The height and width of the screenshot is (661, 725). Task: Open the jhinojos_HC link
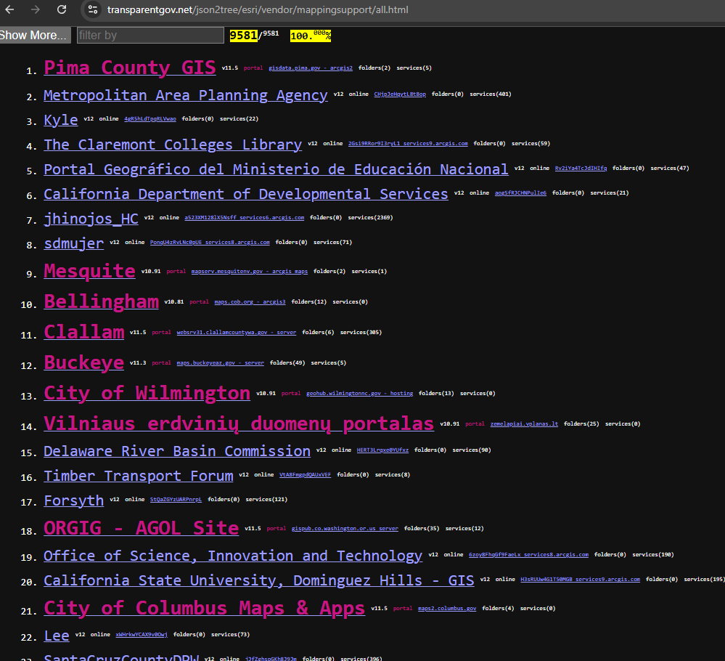(91, 219)
